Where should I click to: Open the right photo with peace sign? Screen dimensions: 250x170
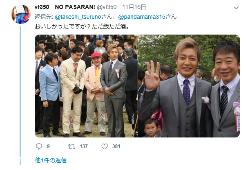[189, 86]
